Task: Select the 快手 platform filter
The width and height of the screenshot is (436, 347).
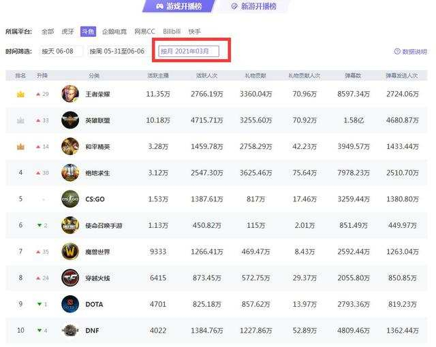Action: (194, 32)
